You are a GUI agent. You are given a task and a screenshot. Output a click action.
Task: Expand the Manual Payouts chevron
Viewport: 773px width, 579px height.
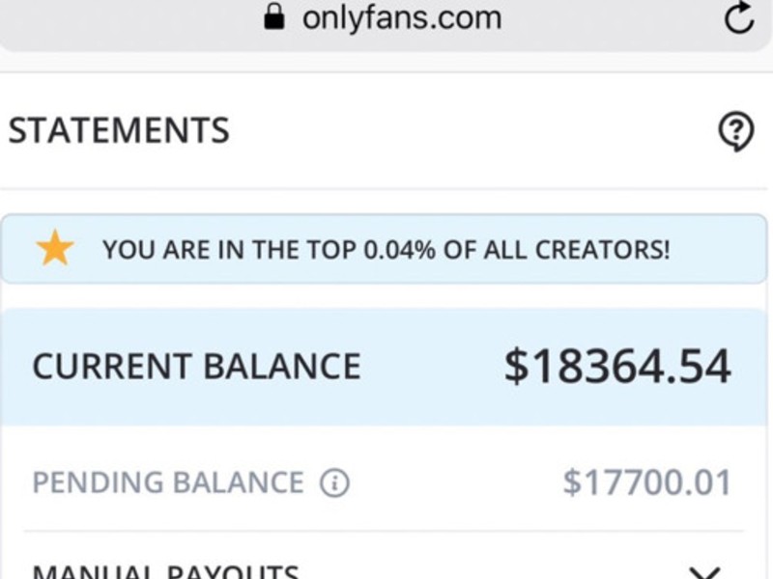tap(704, 573)
